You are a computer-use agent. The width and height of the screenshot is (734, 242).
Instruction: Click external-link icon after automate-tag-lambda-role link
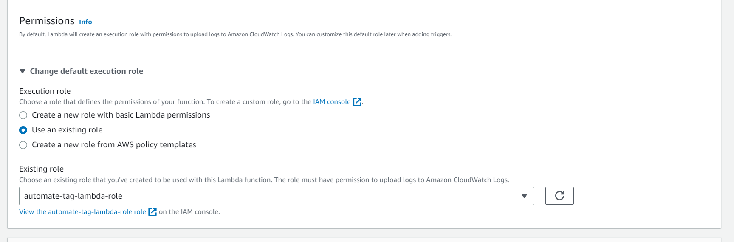click(152, 212)
